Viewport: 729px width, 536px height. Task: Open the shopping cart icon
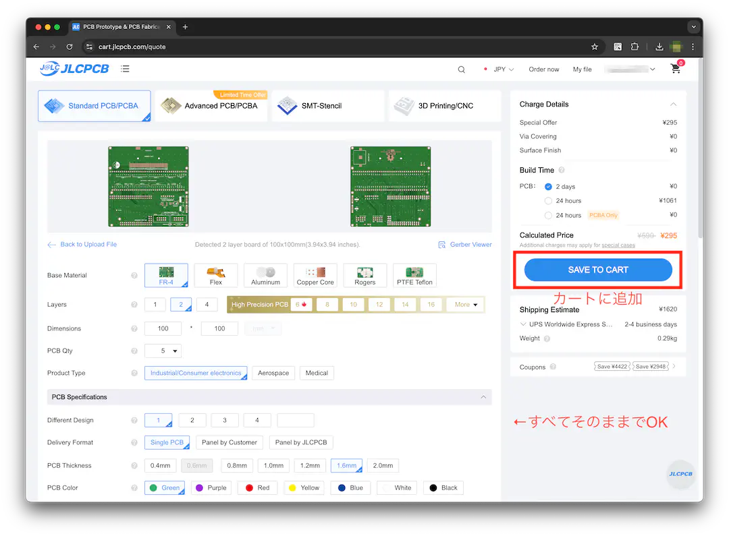point(676,69)
